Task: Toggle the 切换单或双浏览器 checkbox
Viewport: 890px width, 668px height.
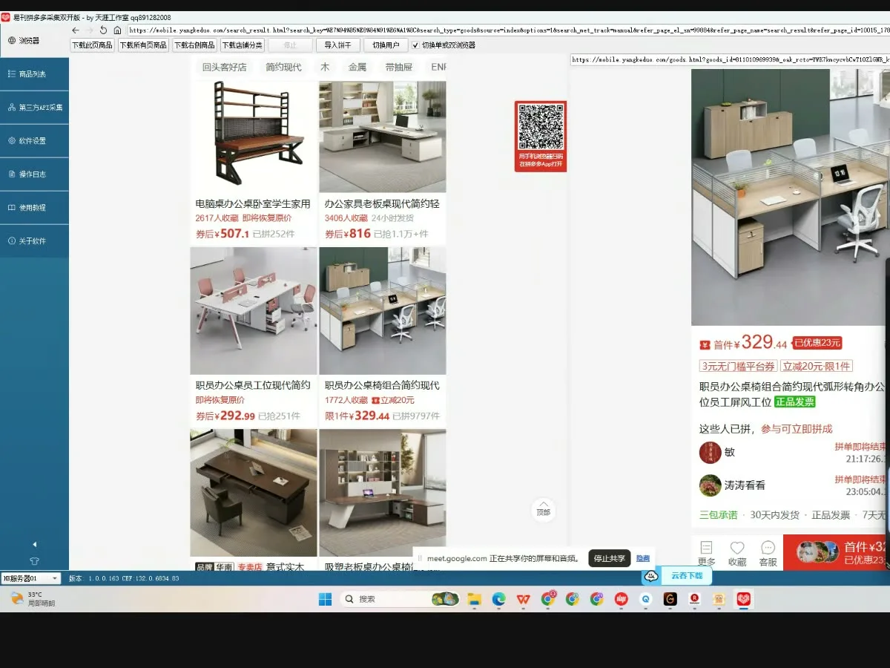Action: (415, 45)
